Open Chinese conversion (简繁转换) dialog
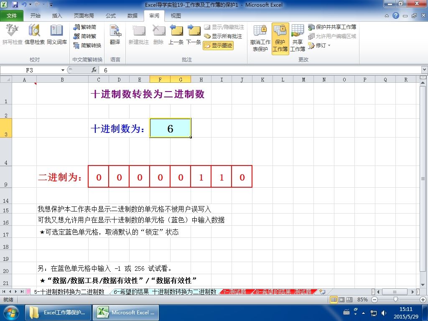The width and height of the screenshot is (428, 321). coord(87,45)
